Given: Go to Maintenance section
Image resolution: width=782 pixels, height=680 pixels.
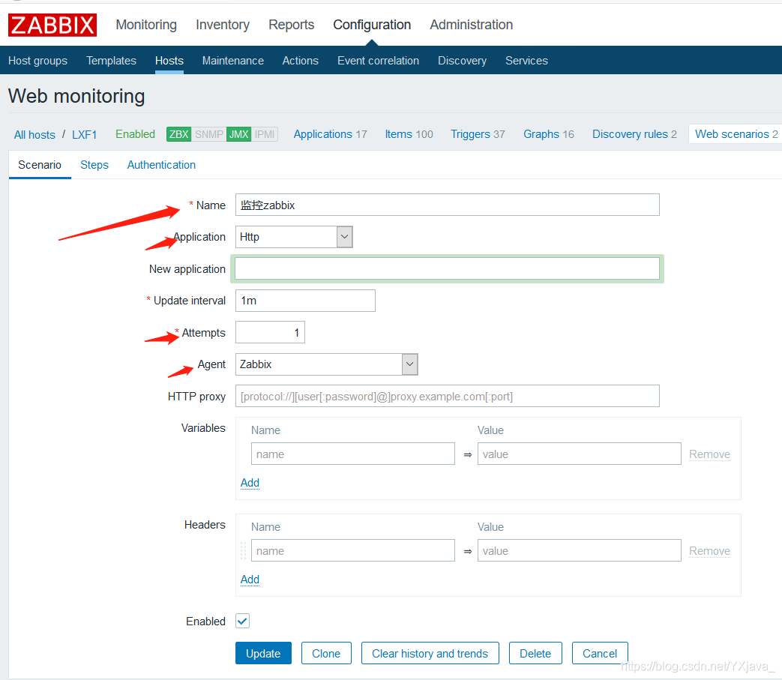Looking at the screenshot, I should (x=233, y=60).
